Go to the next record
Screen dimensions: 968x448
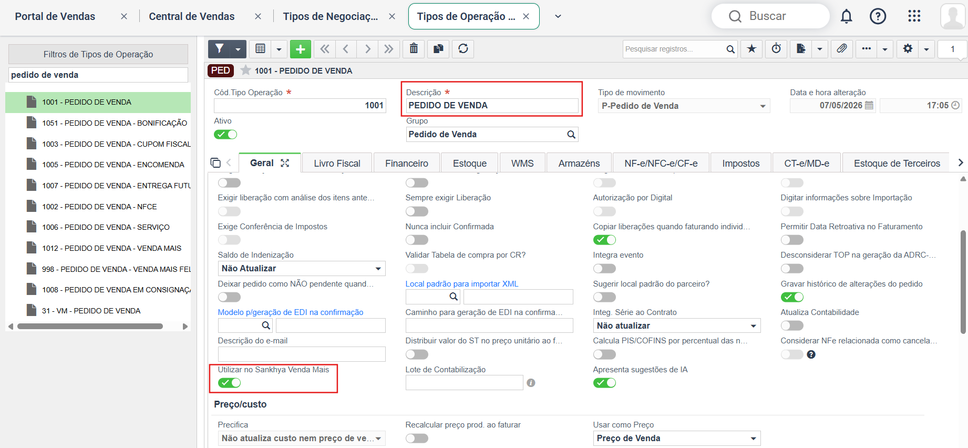(x=367, y=49)
